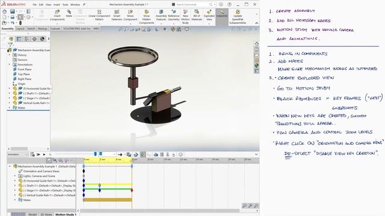The width and height of the screenshot is (385, 216).
Task: Switch to the 3D Views tab
Action: [x=46, y=214]
